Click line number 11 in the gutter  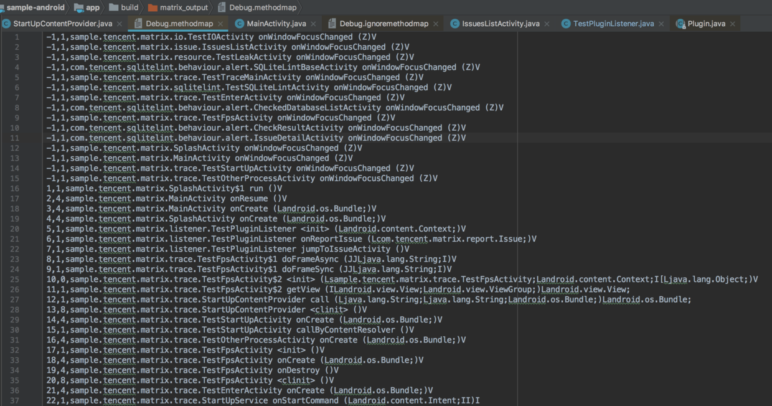[15, 138]
